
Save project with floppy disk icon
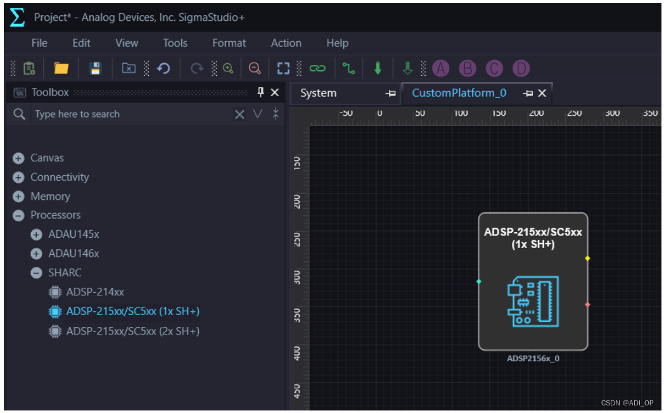pos(95,68)
